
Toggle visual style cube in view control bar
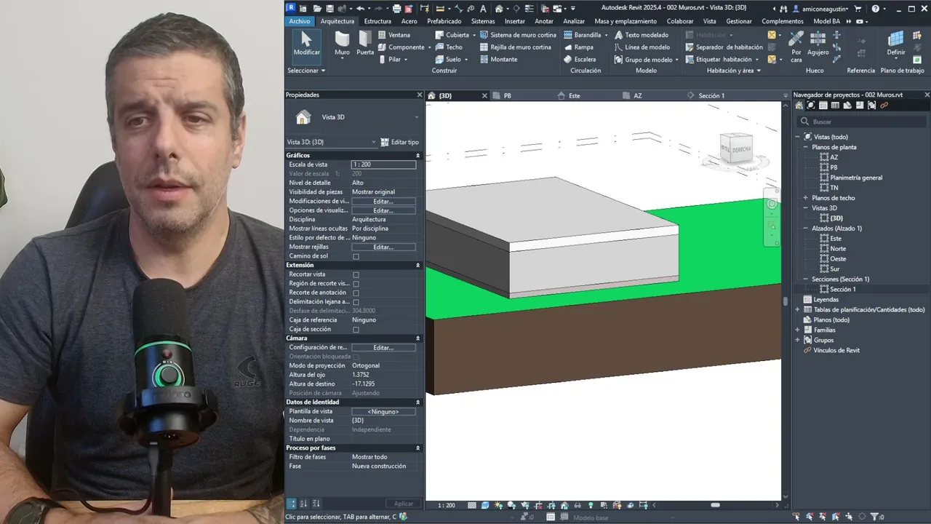click(x=485, y=505)
